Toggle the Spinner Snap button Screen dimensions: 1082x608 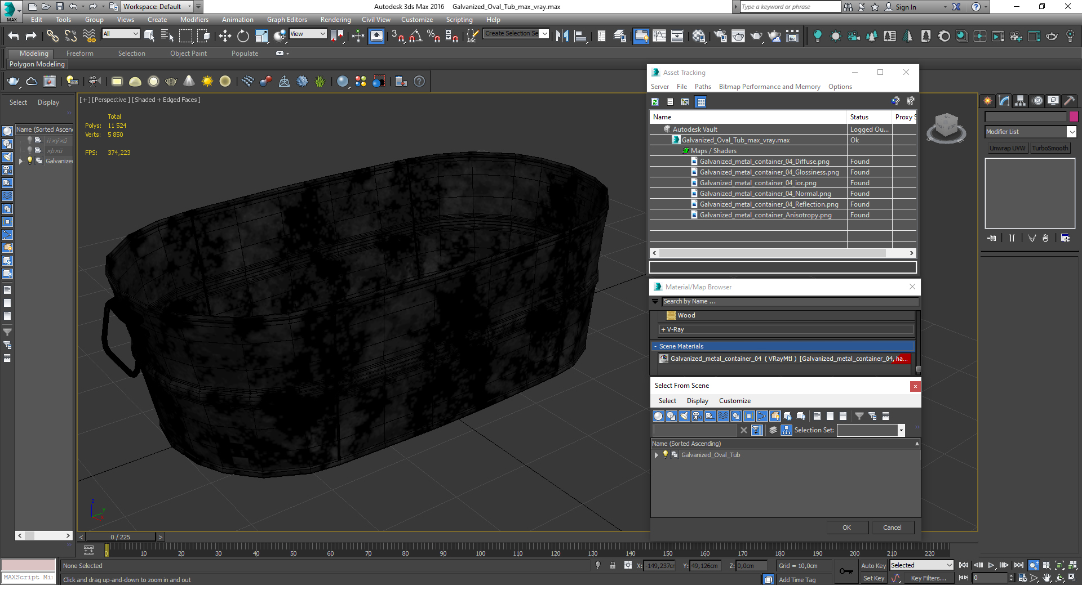pos(451,36)
